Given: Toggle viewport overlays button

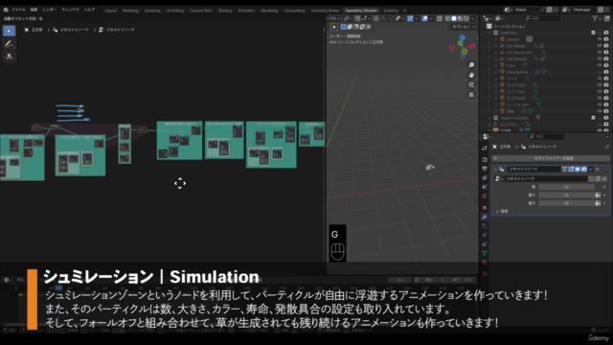Looking at the screenshot, I should 425,18.
